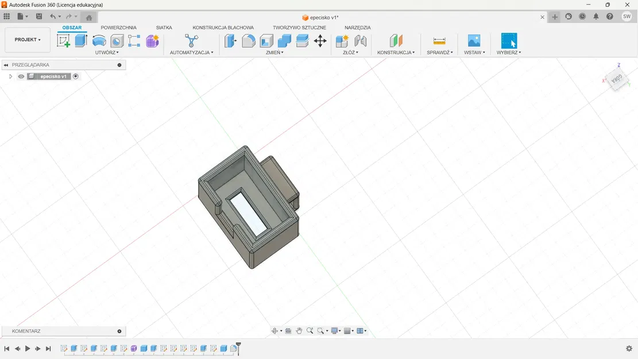
Task: Open the KONSTRUKCJA dropdown menu
Action: (x=396, y=52)
